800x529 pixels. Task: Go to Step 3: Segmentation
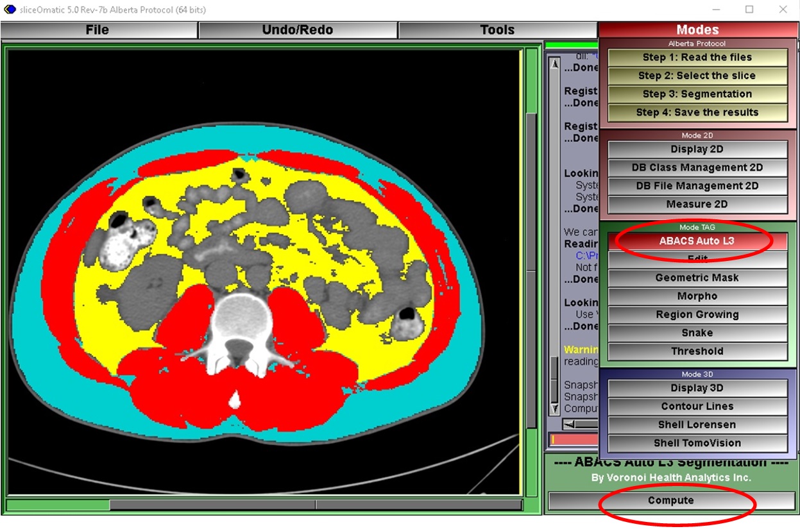(697, 94)
